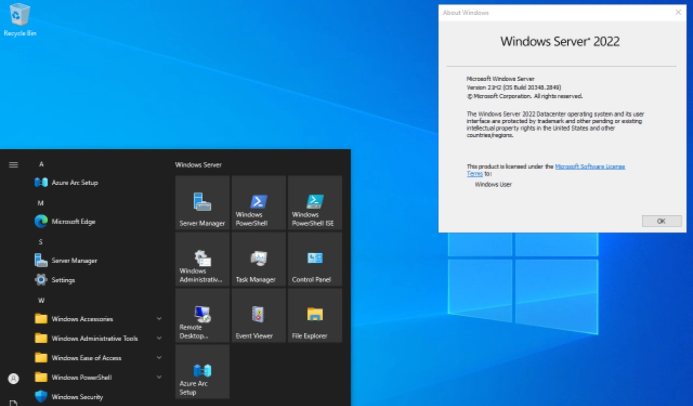Open Microsoft Edge from the app list

(73, 221)
